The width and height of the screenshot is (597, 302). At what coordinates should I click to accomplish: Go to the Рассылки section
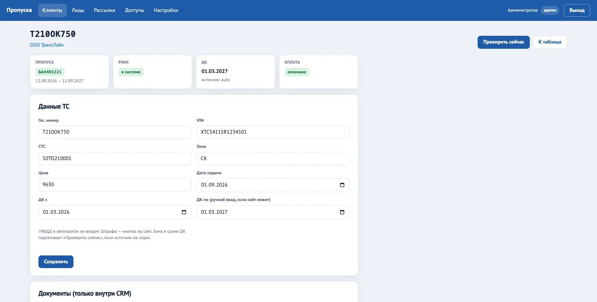[x=104, y=10]
